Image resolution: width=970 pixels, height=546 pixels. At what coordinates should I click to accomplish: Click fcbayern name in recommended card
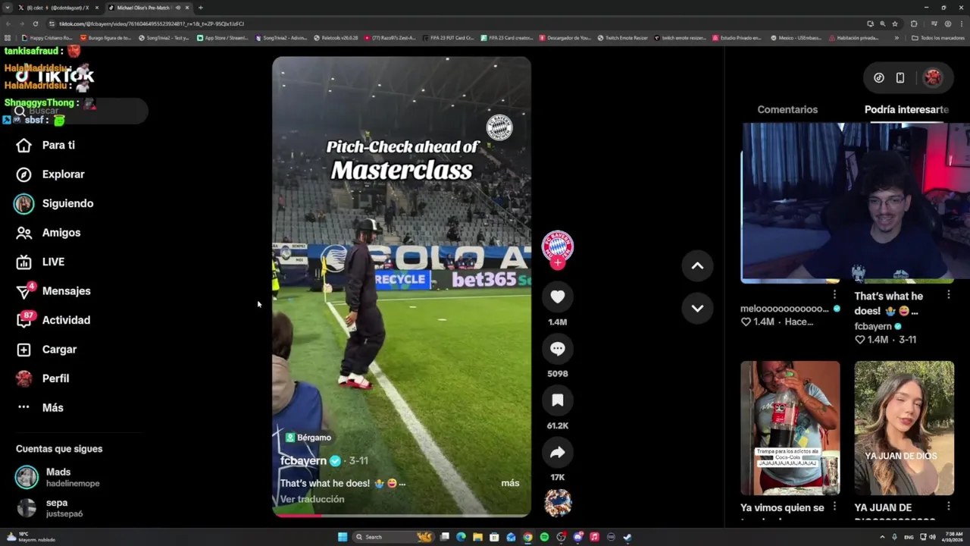coord(873,326)
